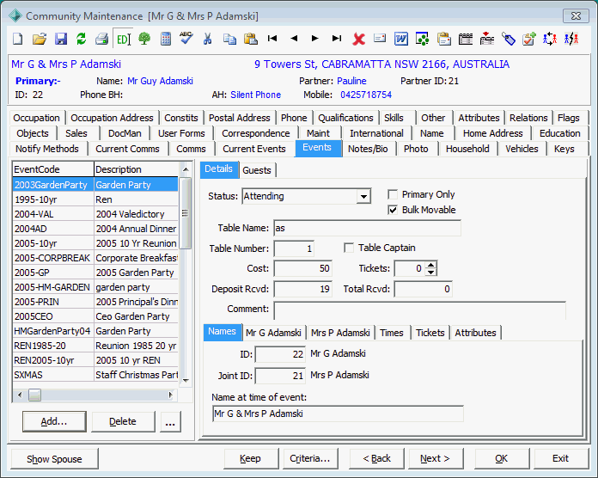Click the < Back button
The image size is (598, 478).
click(377, 458)
